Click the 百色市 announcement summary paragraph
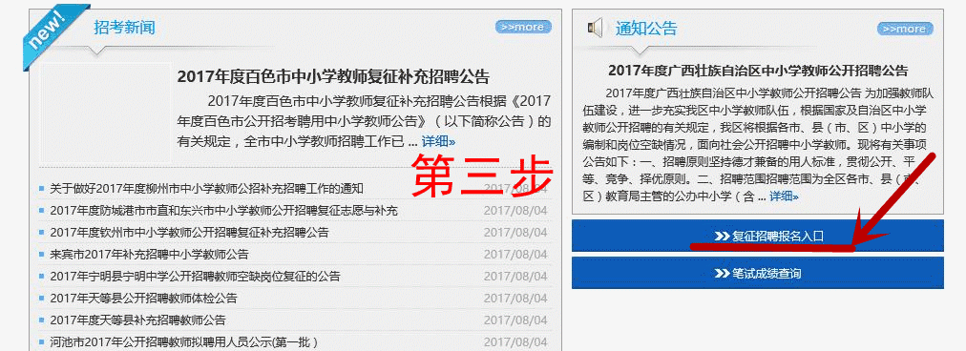The width and height of the screenshot is (966, 351). [x=364, y=121]
